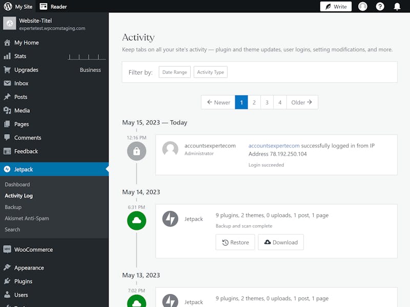
Task: Click Backup and scan complete text
Action: [244, 226]
